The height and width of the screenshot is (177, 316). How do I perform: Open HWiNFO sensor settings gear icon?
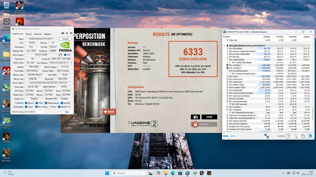[x=303, y=136]
